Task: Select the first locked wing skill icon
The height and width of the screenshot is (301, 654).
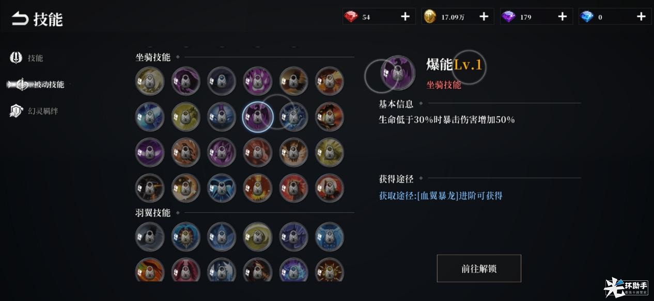Action: [150, 237]
